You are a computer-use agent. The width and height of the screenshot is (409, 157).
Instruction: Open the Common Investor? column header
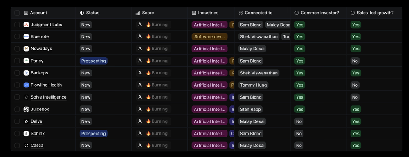[318, 13]
